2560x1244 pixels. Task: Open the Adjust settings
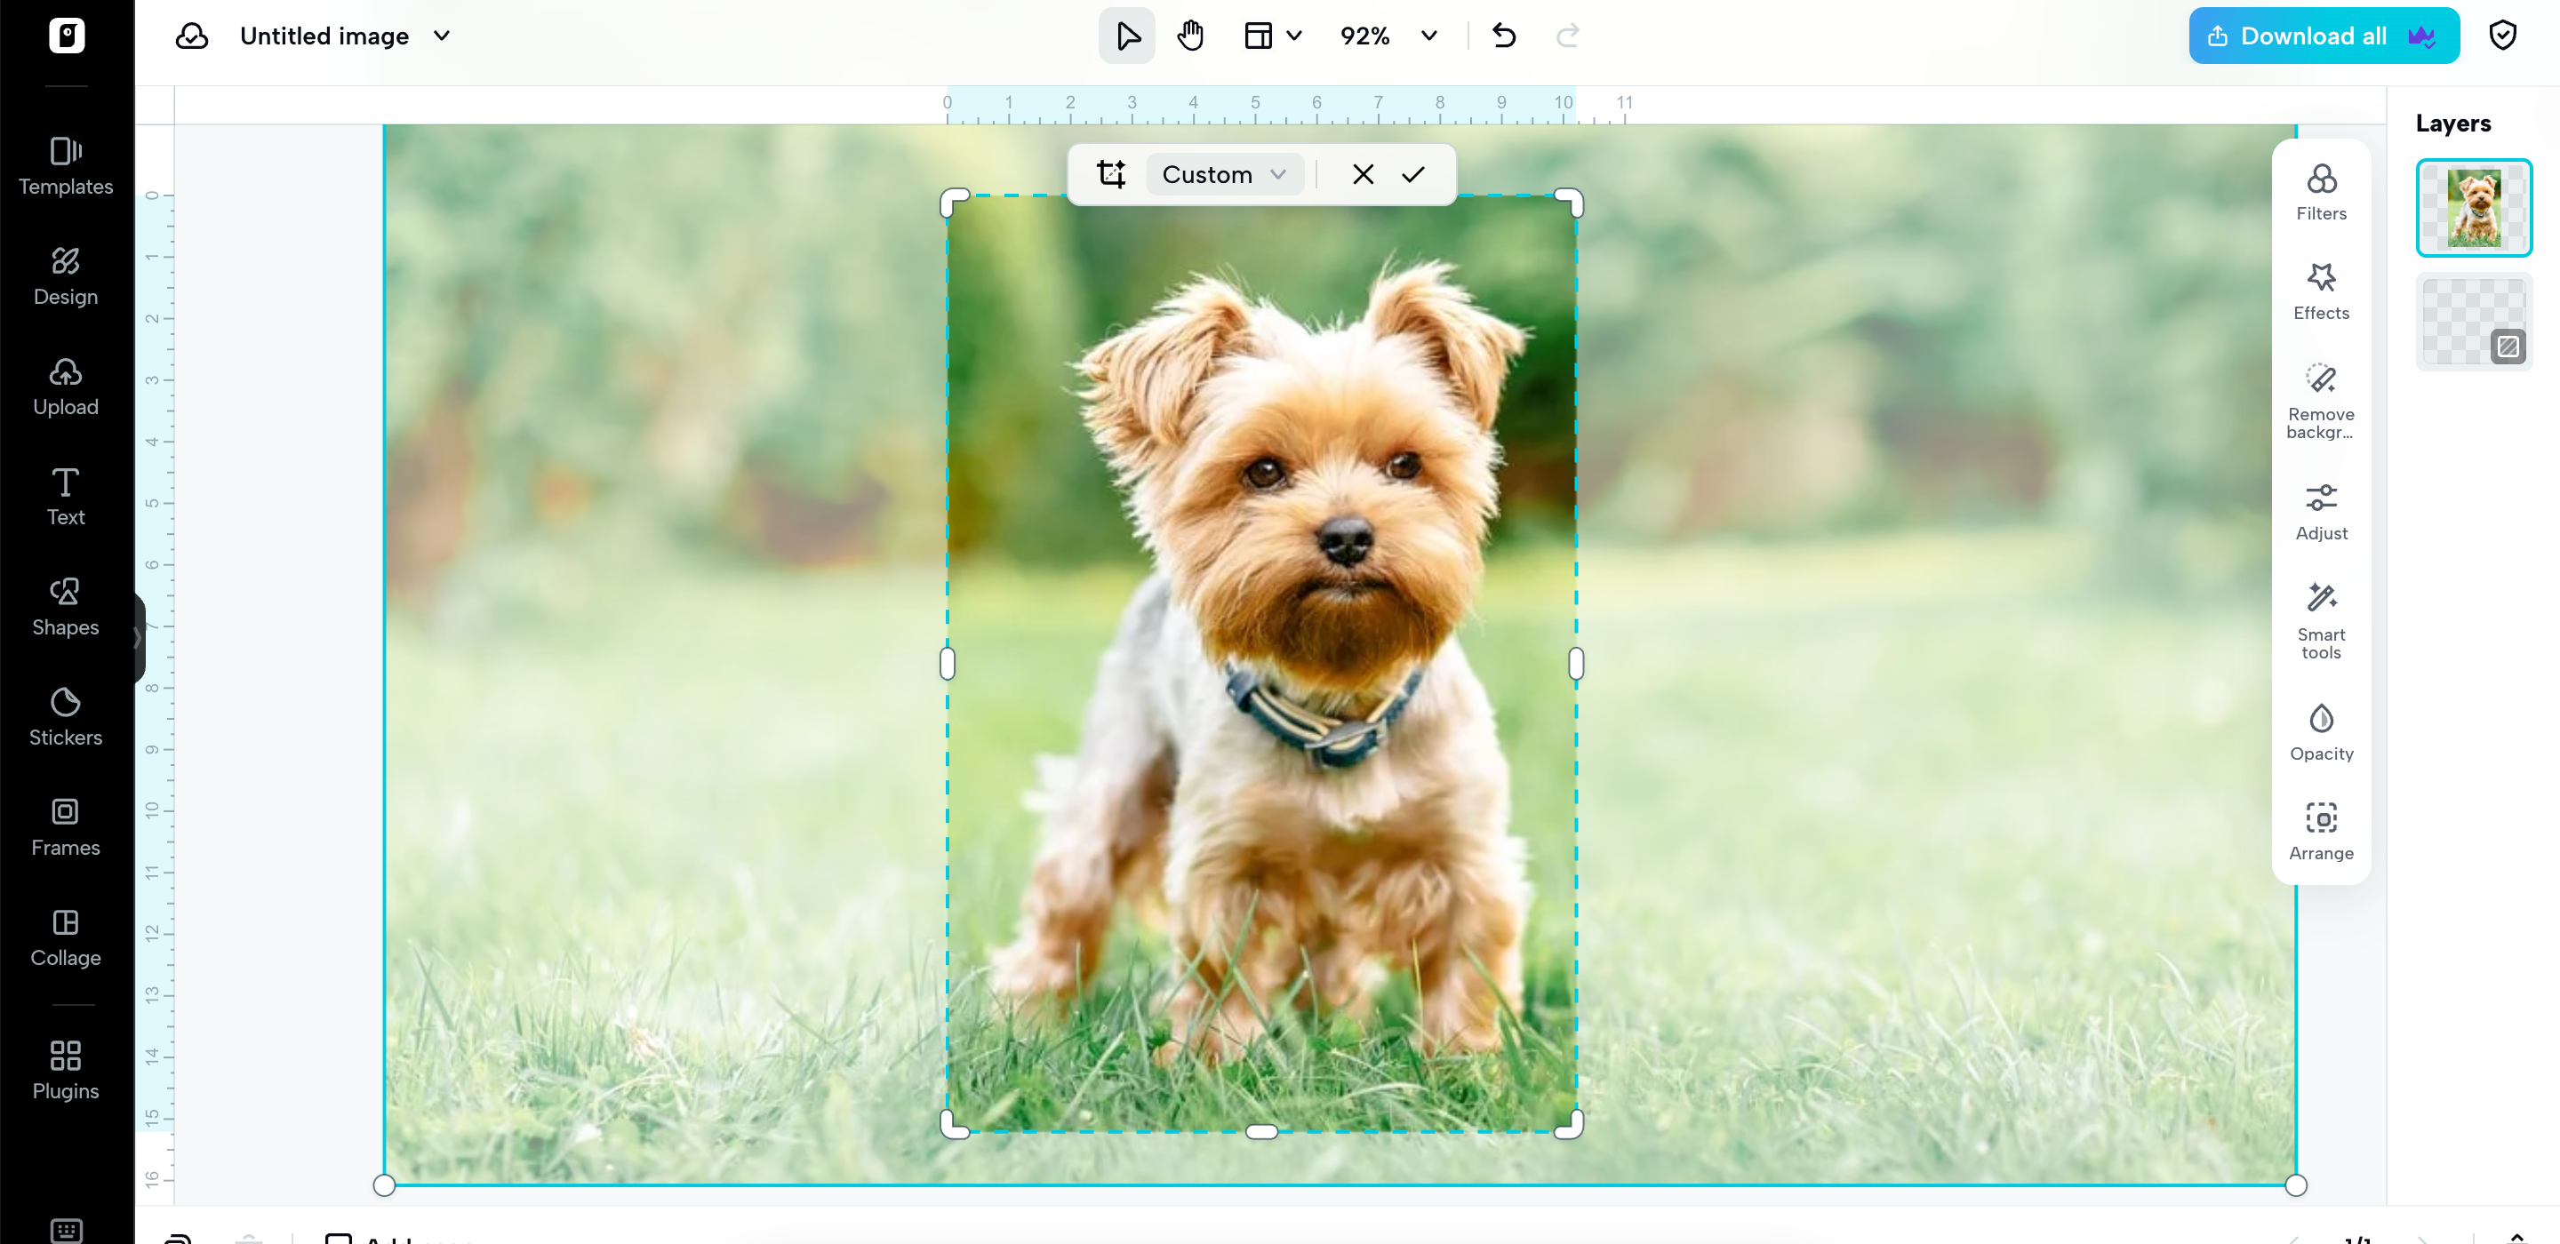click(2321, 512)
